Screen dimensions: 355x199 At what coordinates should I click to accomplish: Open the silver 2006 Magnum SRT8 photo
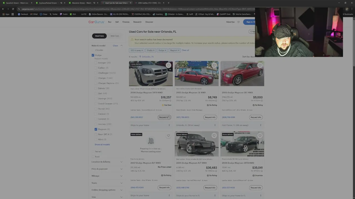pyautogui.click(x=151, y=74)
